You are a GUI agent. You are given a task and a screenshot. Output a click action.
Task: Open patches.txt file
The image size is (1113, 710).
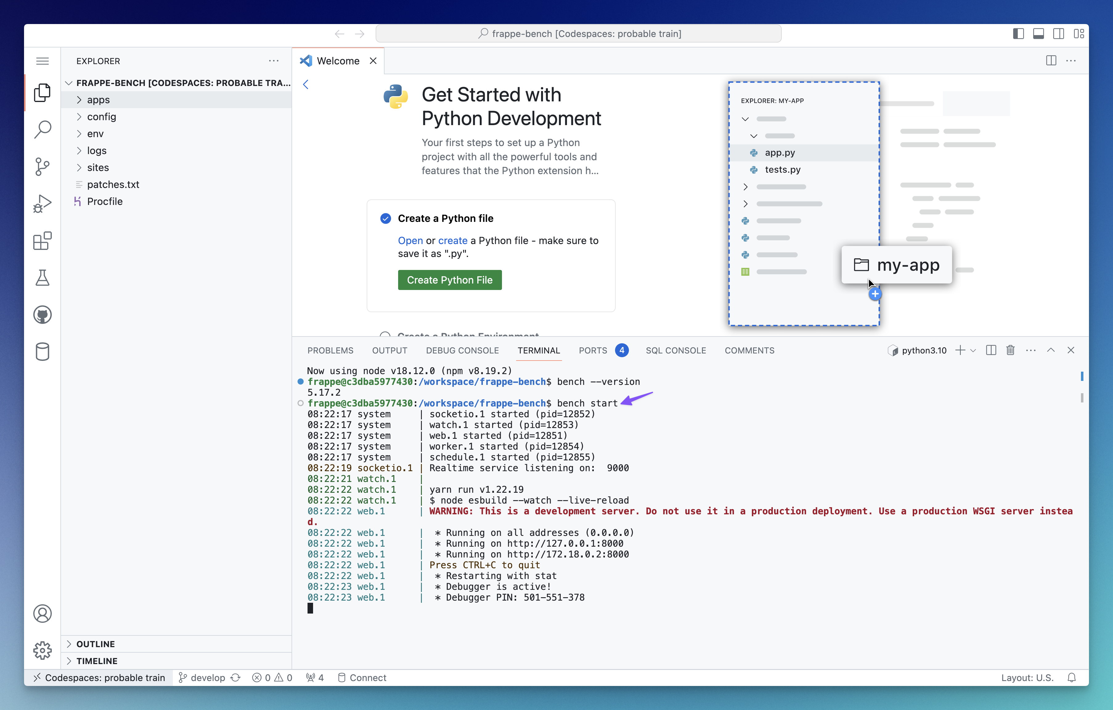click(176, 184)
